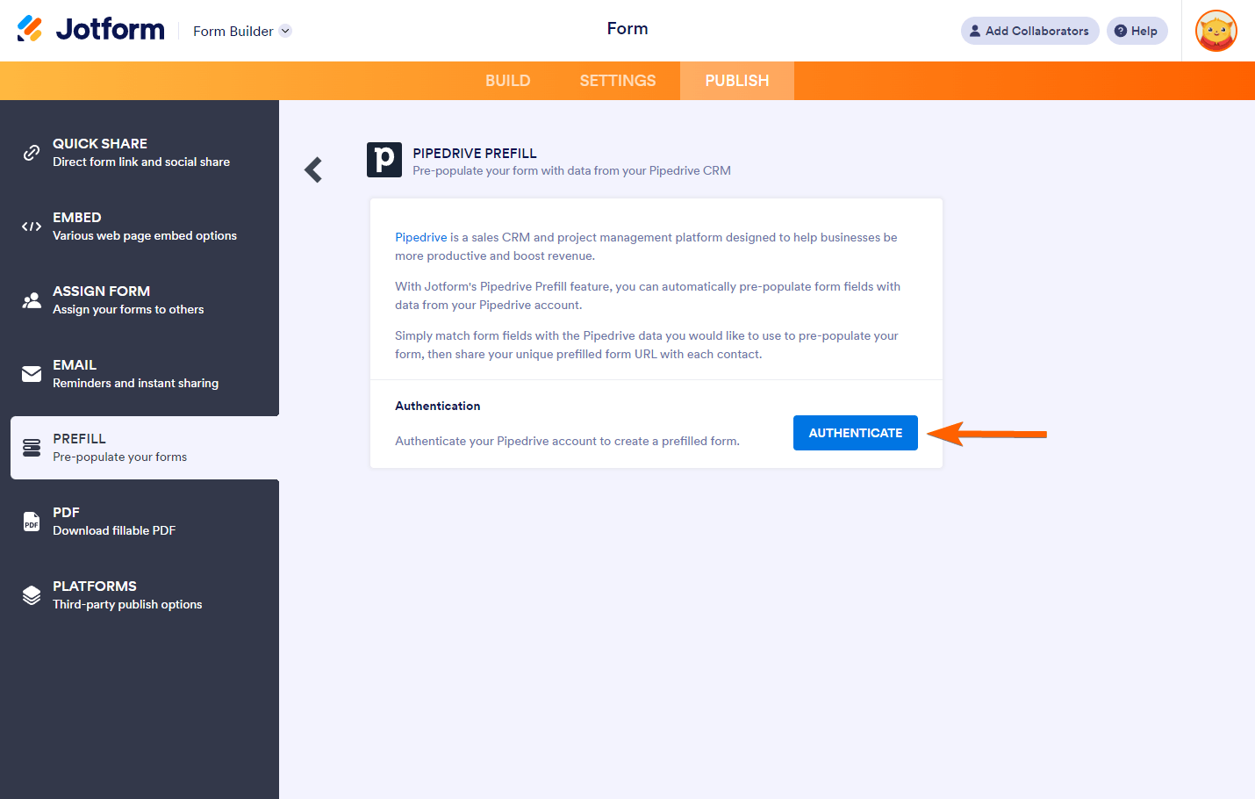1255x799 pixels.
Task: Open the Help button
Action: [1137, 31]
